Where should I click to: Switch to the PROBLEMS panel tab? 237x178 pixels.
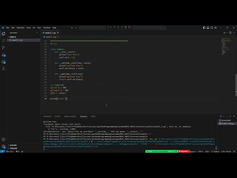[47, 116]
